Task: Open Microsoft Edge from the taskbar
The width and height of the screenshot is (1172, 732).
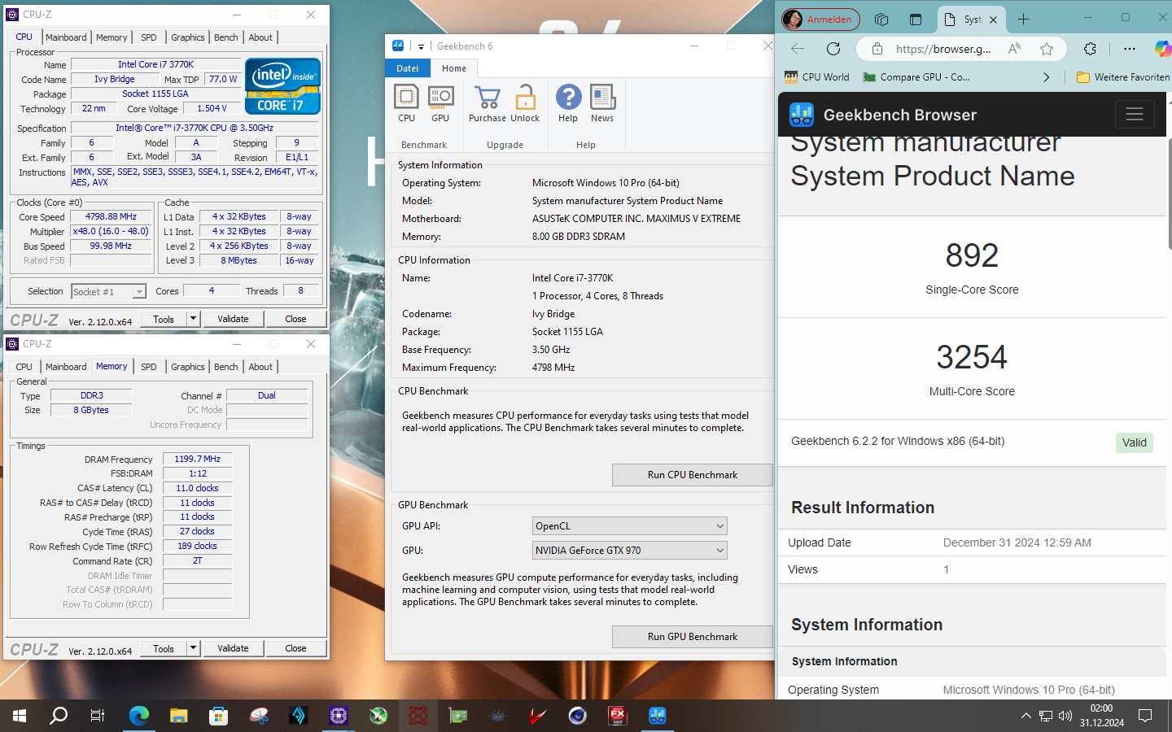Action: pos(138,716)
